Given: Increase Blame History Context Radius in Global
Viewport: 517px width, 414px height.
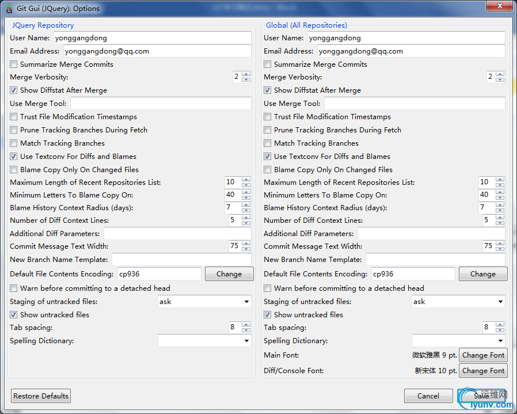Looking at the screenshot, I should pyautogui.click(x=500, y=205).
